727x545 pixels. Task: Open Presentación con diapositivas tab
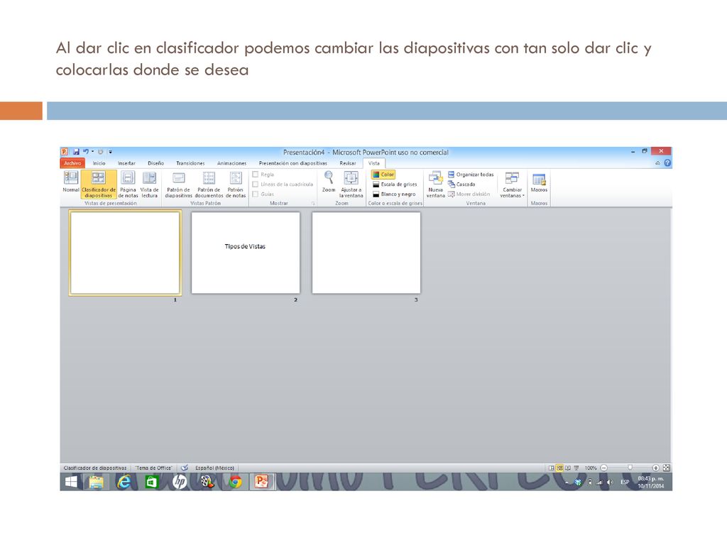[293, 163]
